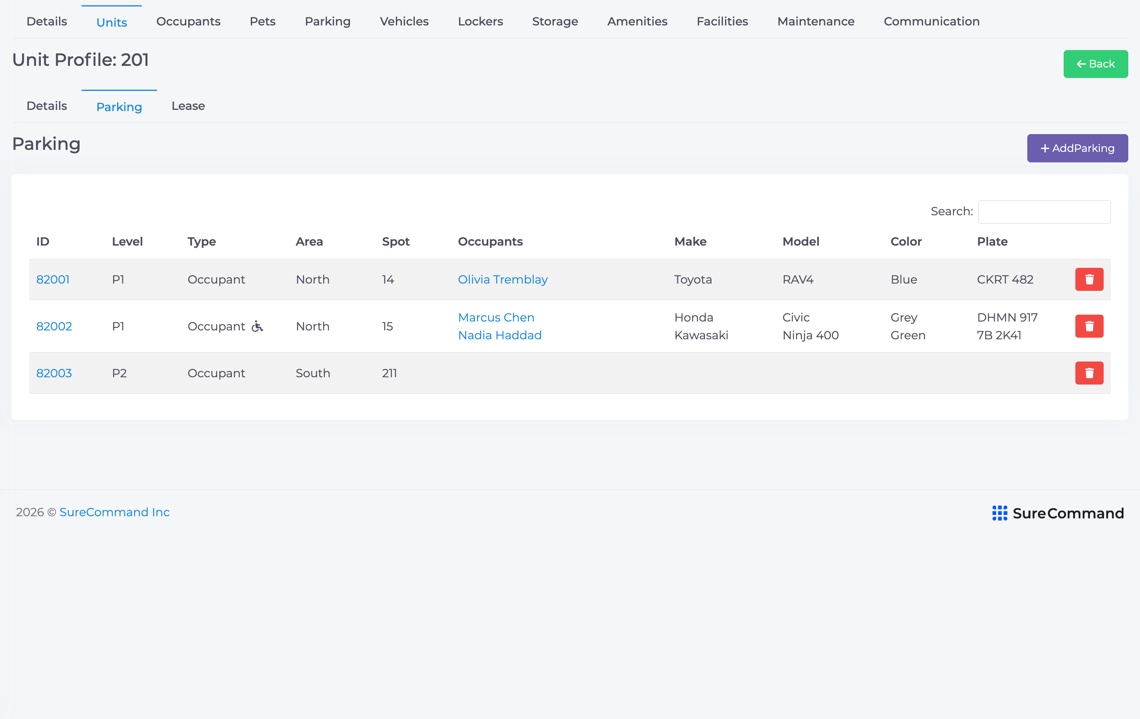Click the Toyota make cell
Screen dimensions: 1140x719
pyautogui.click(x=693, y=279)
